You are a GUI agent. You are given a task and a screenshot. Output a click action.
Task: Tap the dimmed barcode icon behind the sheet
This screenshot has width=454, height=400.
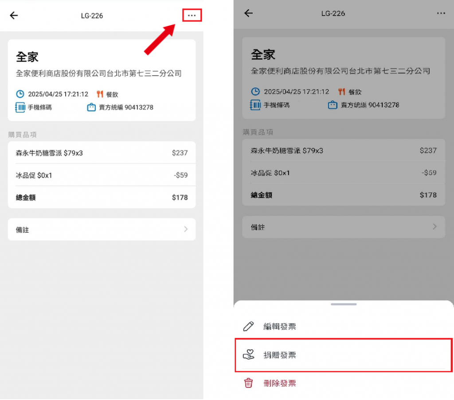(255, 105)
